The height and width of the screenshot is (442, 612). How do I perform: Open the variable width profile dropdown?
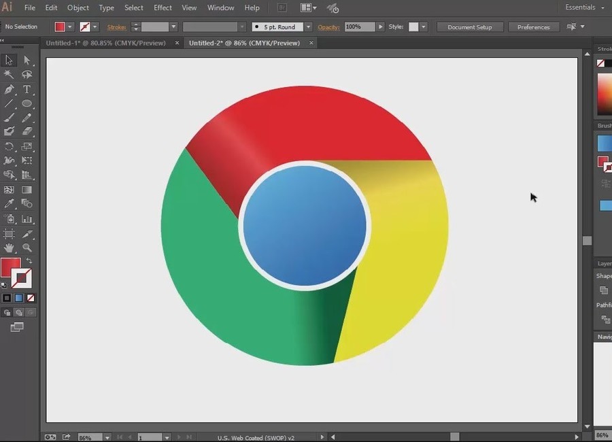pos(242,27)
